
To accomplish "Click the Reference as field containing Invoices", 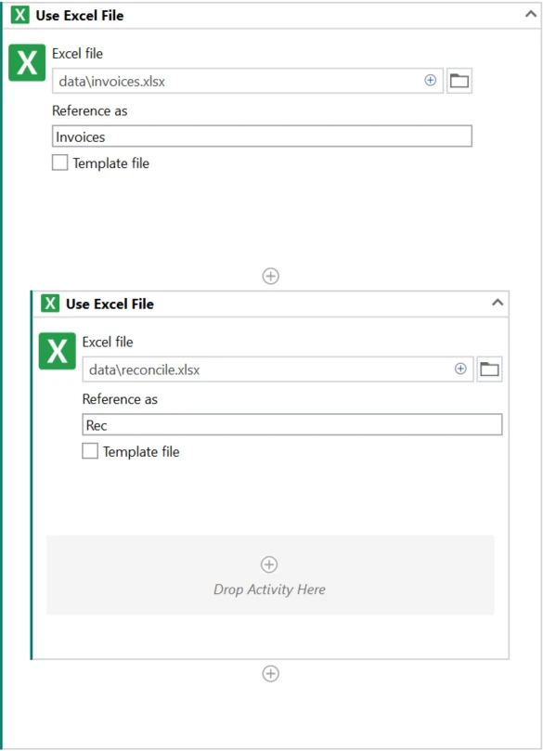I will click(x=262, y=136).
